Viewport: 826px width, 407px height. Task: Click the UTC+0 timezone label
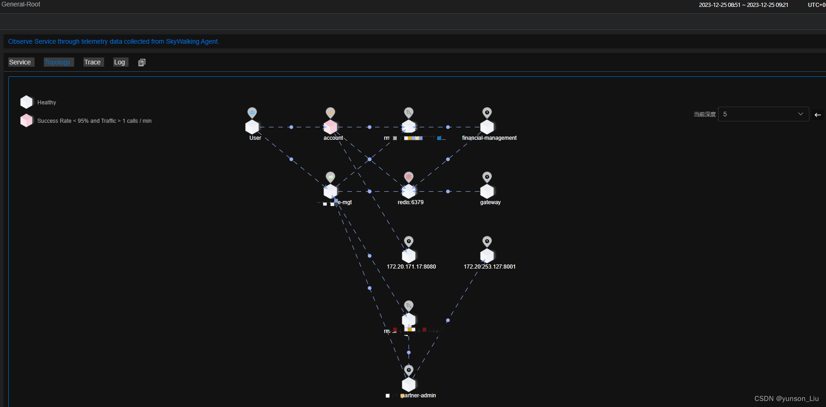[816, 5]
